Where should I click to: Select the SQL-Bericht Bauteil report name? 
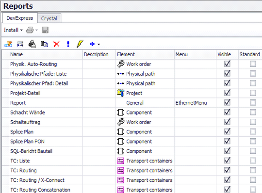[x=31, y=151]
